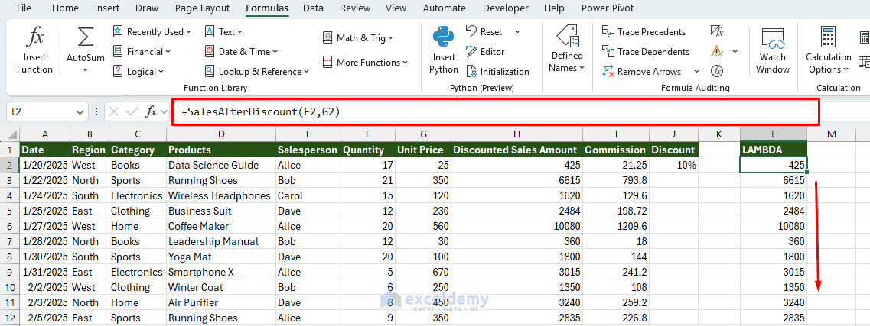This screenshot has width=870, height=326.
Task: Switch to the Developer tab
Action: tap(506, 8)
